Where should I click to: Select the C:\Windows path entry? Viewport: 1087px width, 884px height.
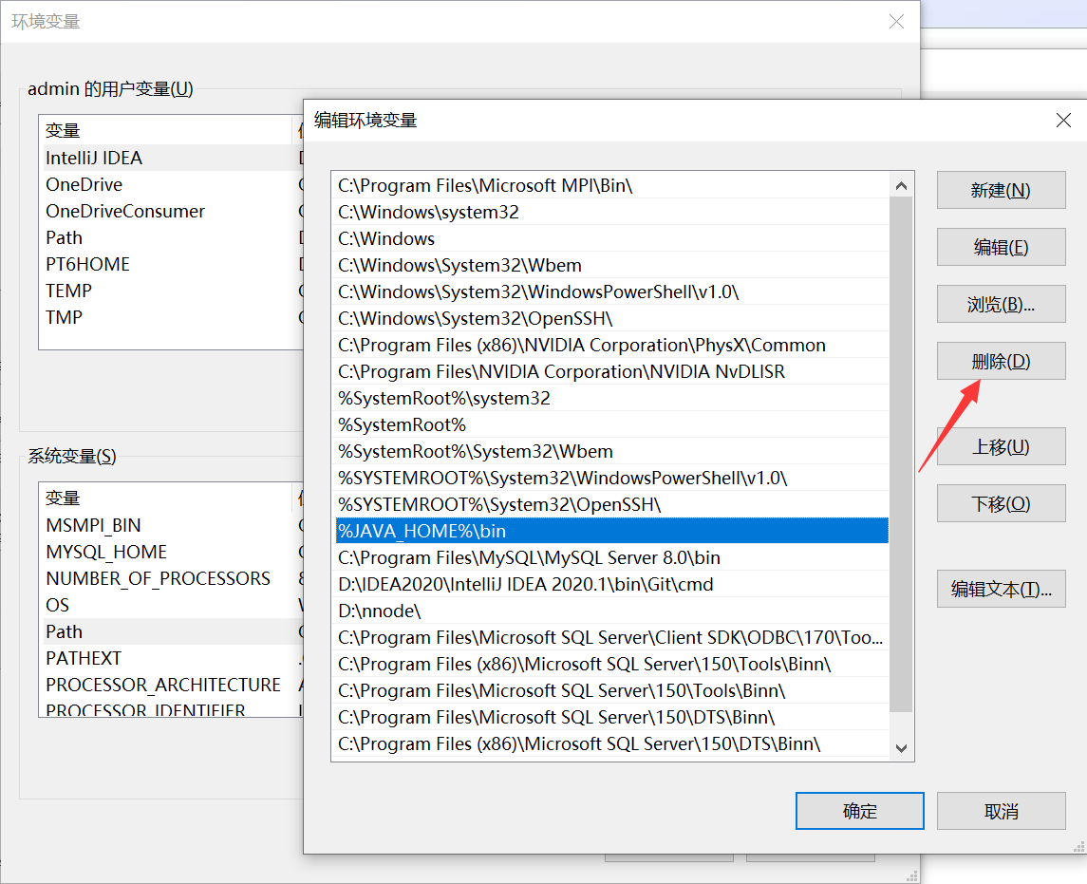coord(611,238)
